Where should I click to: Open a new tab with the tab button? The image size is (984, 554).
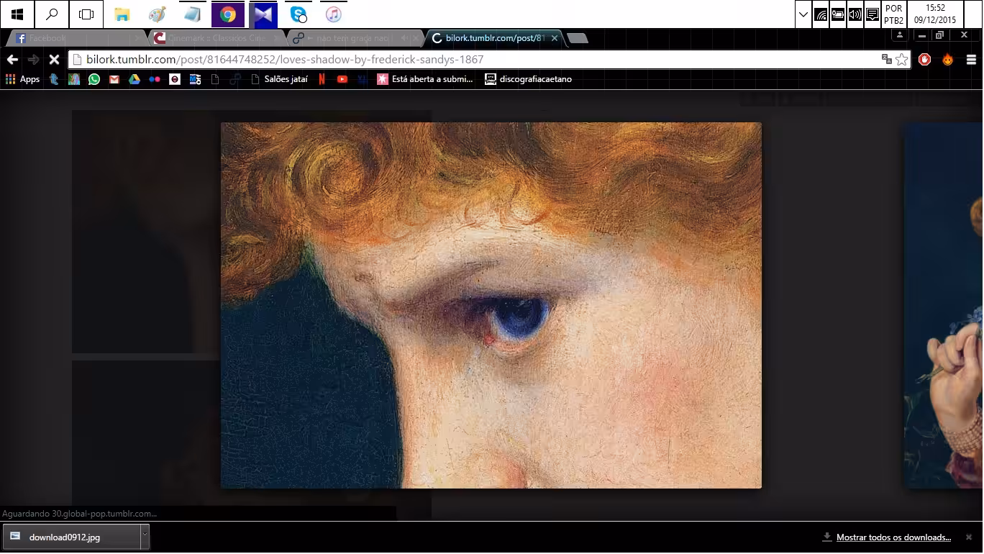tap(578, 38)
